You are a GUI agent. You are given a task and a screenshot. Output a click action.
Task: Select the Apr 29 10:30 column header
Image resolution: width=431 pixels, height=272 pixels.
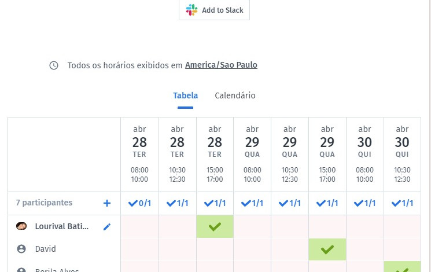[x=290, y=154]
